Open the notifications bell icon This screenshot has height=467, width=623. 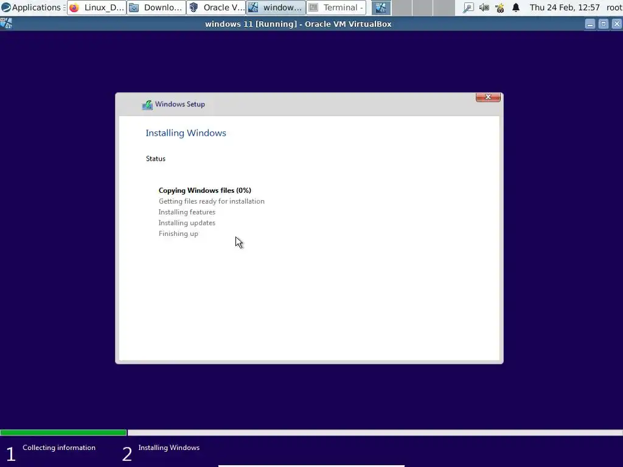coord(516,7)
